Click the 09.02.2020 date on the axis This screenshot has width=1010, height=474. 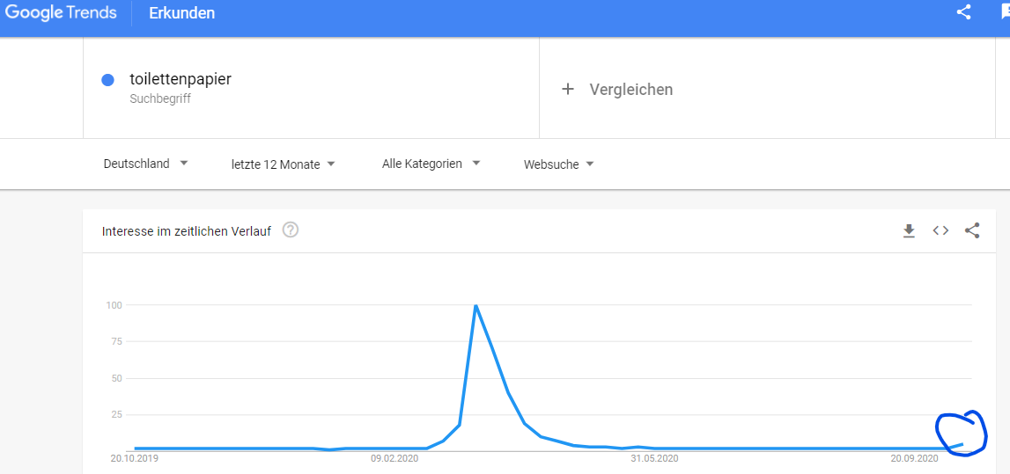pos(394,458)
